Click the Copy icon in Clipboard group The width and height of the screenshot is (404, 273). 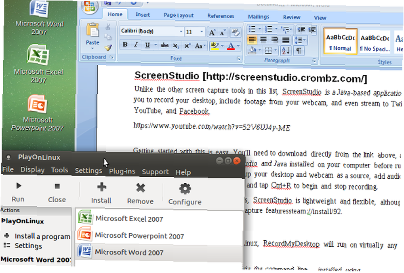tap(108, 37)
